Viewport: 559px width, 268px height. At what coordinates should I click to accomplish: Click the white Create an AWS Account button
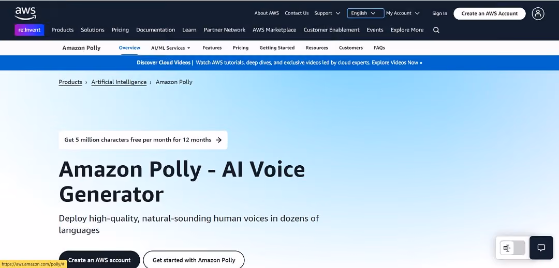pyautogui.click(x=490, y=13)
